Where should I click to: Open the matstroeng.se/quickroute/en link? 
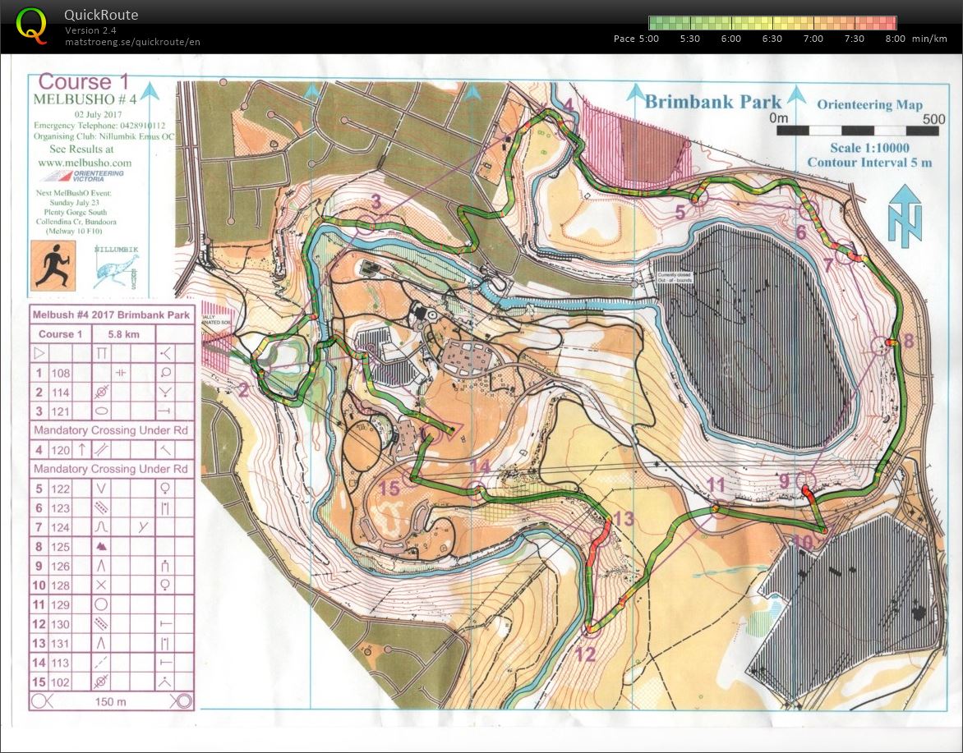[x=132, y=42]
